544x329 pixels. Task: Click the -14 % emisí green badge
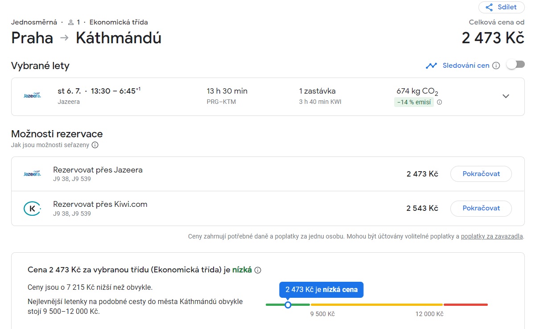[x=414, y=102]
